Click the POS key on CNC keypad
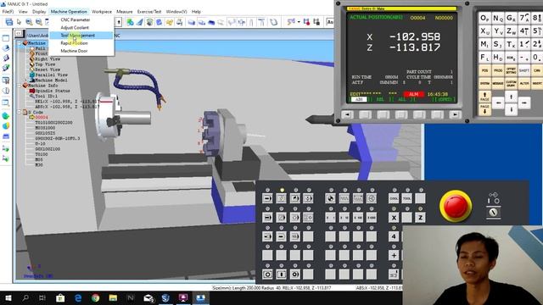This screenshot has height=305, width=543. (484, 70)
